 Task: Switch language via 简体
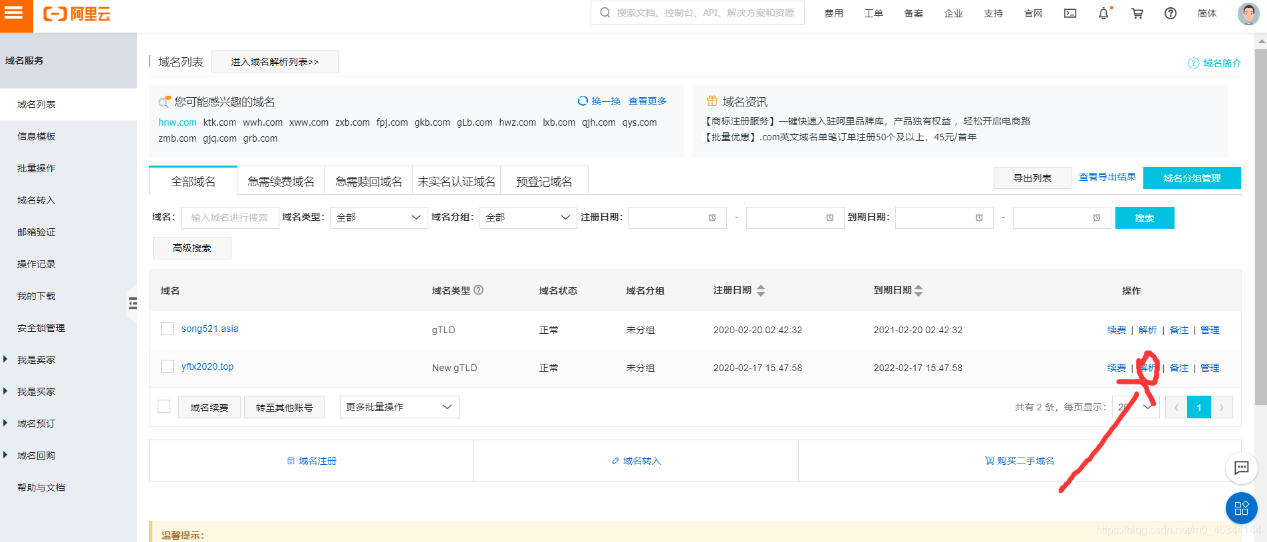(x=1206, y=13)
